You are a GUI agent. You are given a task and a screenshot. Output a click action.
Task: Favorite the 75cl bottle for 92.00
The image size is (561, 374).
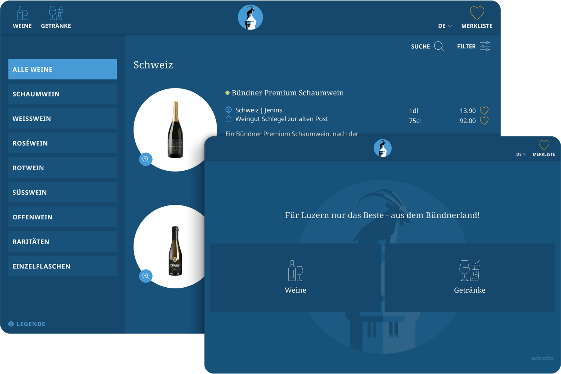[x=484, y=121]
